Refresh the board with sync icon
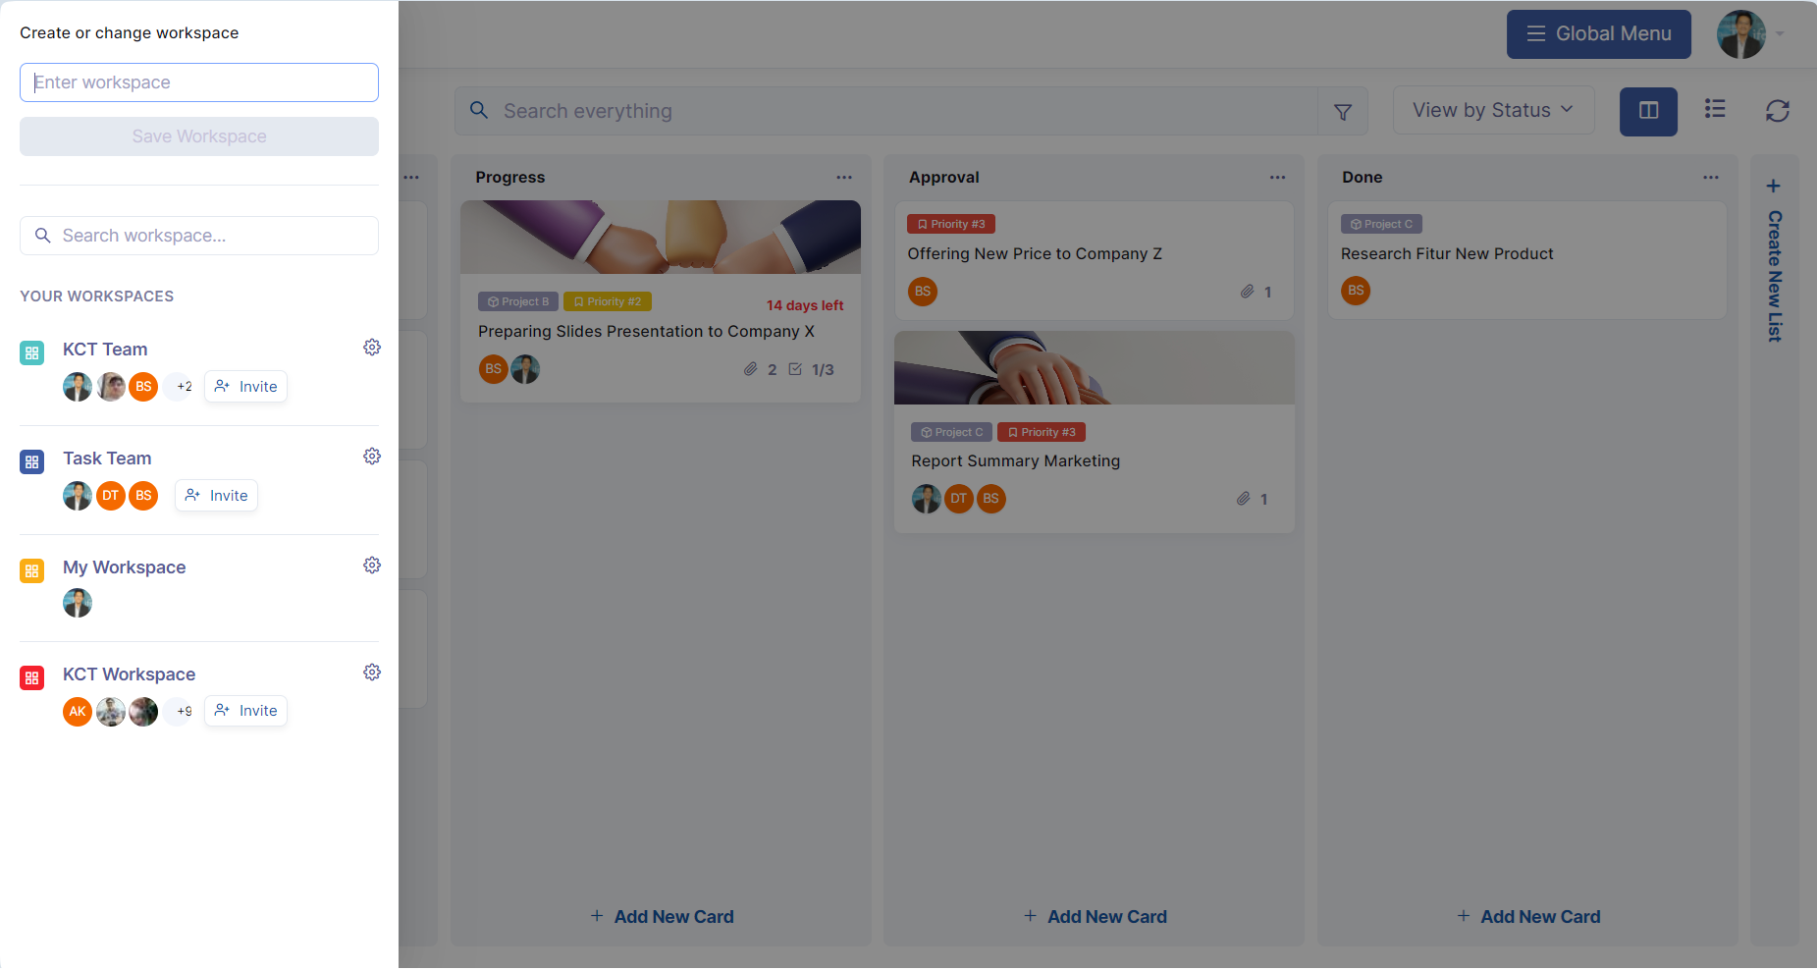This screenshot has height=971, width=1817. tap(1778, 111)
